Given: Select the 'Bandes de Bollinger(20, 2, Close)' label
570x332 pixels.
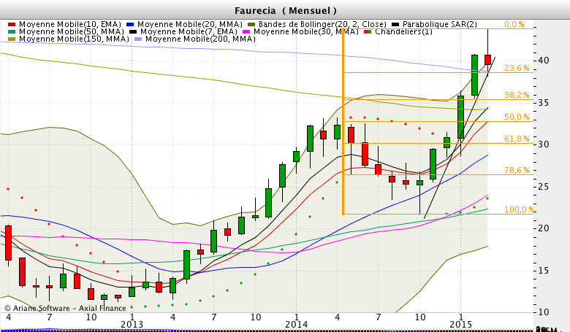Looking at the screenshot, I should pos(322,24).
